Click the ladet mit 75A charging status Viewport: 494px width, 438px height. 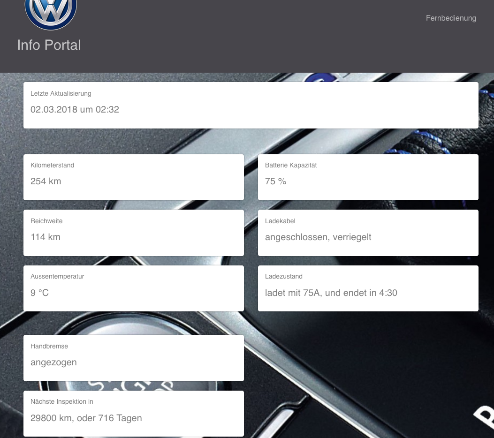(331, 293)
